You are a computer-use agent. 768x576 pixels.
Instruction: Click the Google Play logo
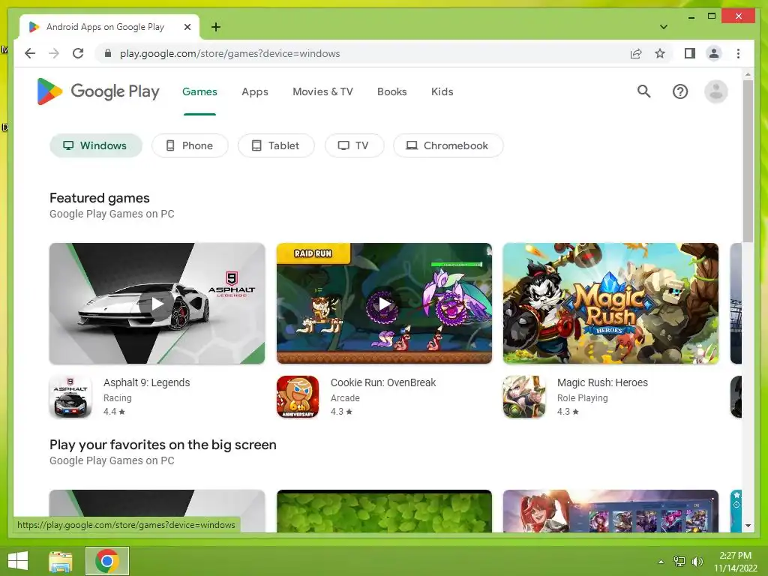[x=98, y=91]
